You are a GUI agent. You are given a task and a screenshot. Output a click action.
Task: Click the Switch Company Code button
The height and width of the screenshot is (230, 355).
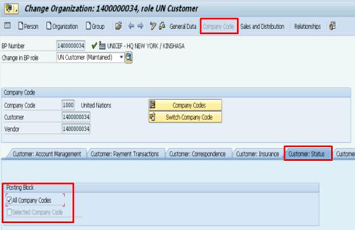[x=185, y=117]
